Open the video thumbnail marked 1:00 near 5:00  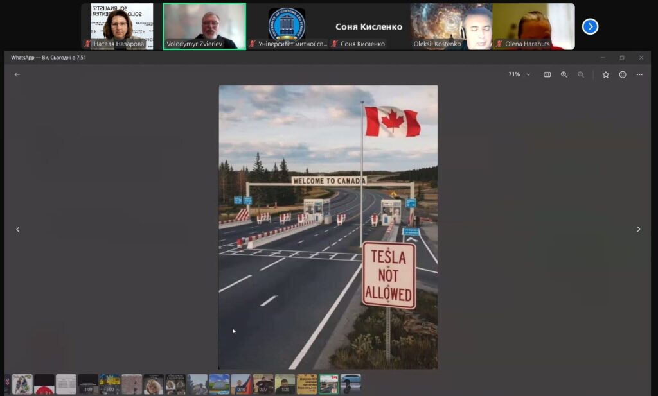[x=87, y=384]
